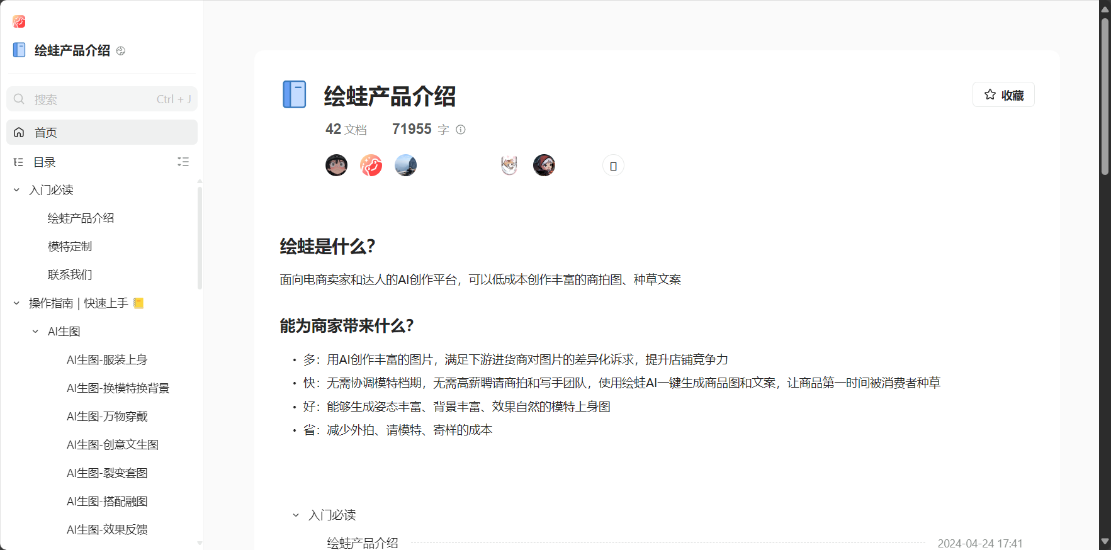Screen dimensions: 1111x550
Task: Open AI生图-创意文生图 document
Action: coord(113,444)
